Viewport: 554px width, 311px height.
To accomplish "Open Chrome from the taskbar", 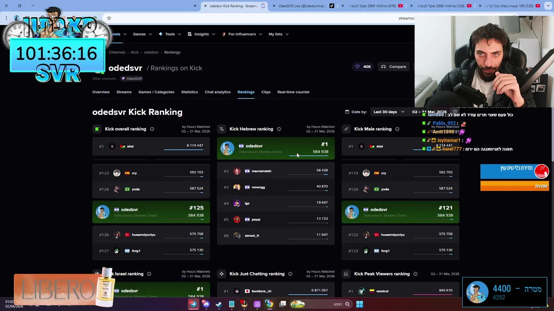I will pos(270,304).
